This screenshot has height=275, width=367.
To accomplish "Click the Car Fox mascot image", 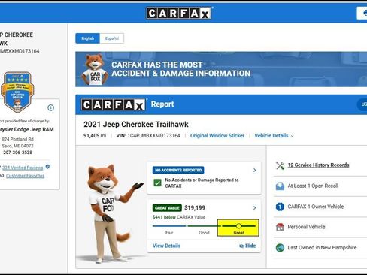I will coord(111,213).
